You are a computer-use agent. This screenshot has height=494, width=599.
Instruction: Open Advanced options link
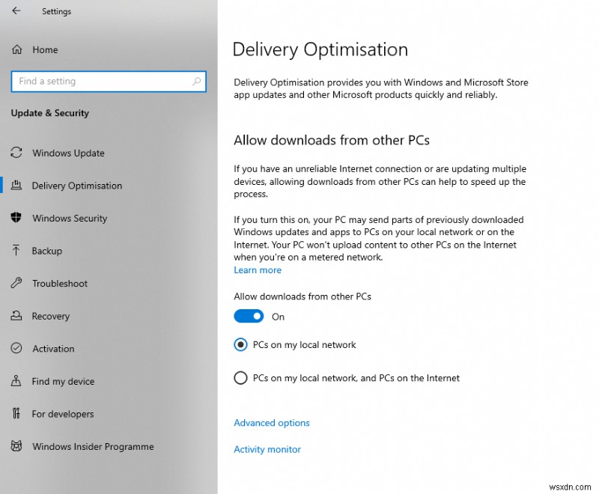tap(271, 422)
